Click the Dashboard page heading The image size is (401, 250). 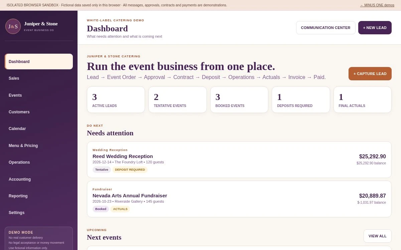(x=107, y=28)
